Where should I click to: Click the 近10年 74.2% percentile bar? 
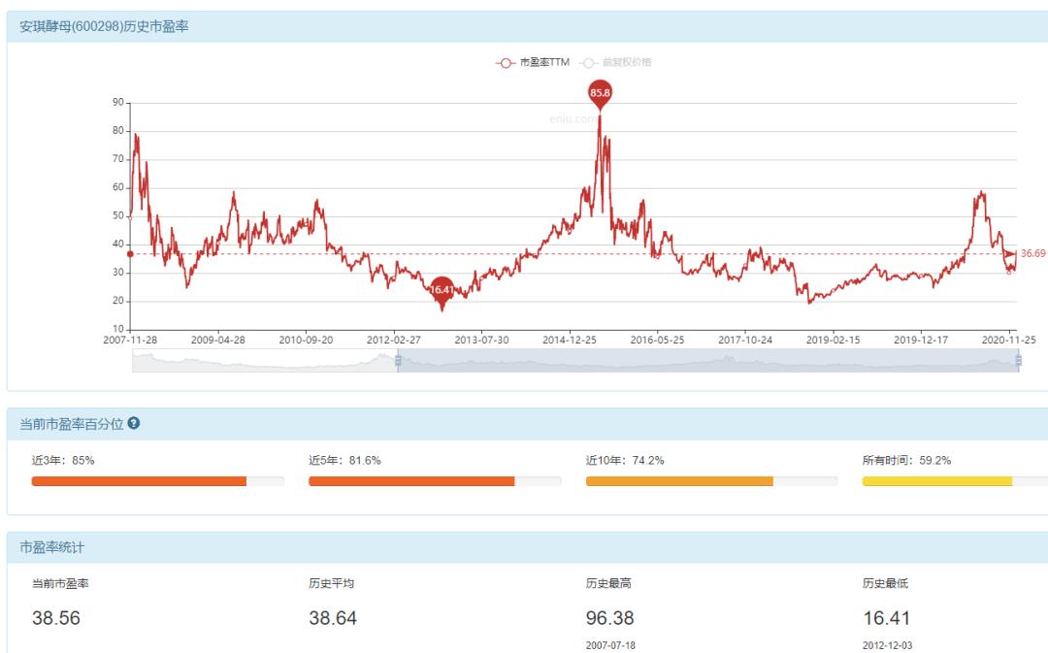pos(712,481)
